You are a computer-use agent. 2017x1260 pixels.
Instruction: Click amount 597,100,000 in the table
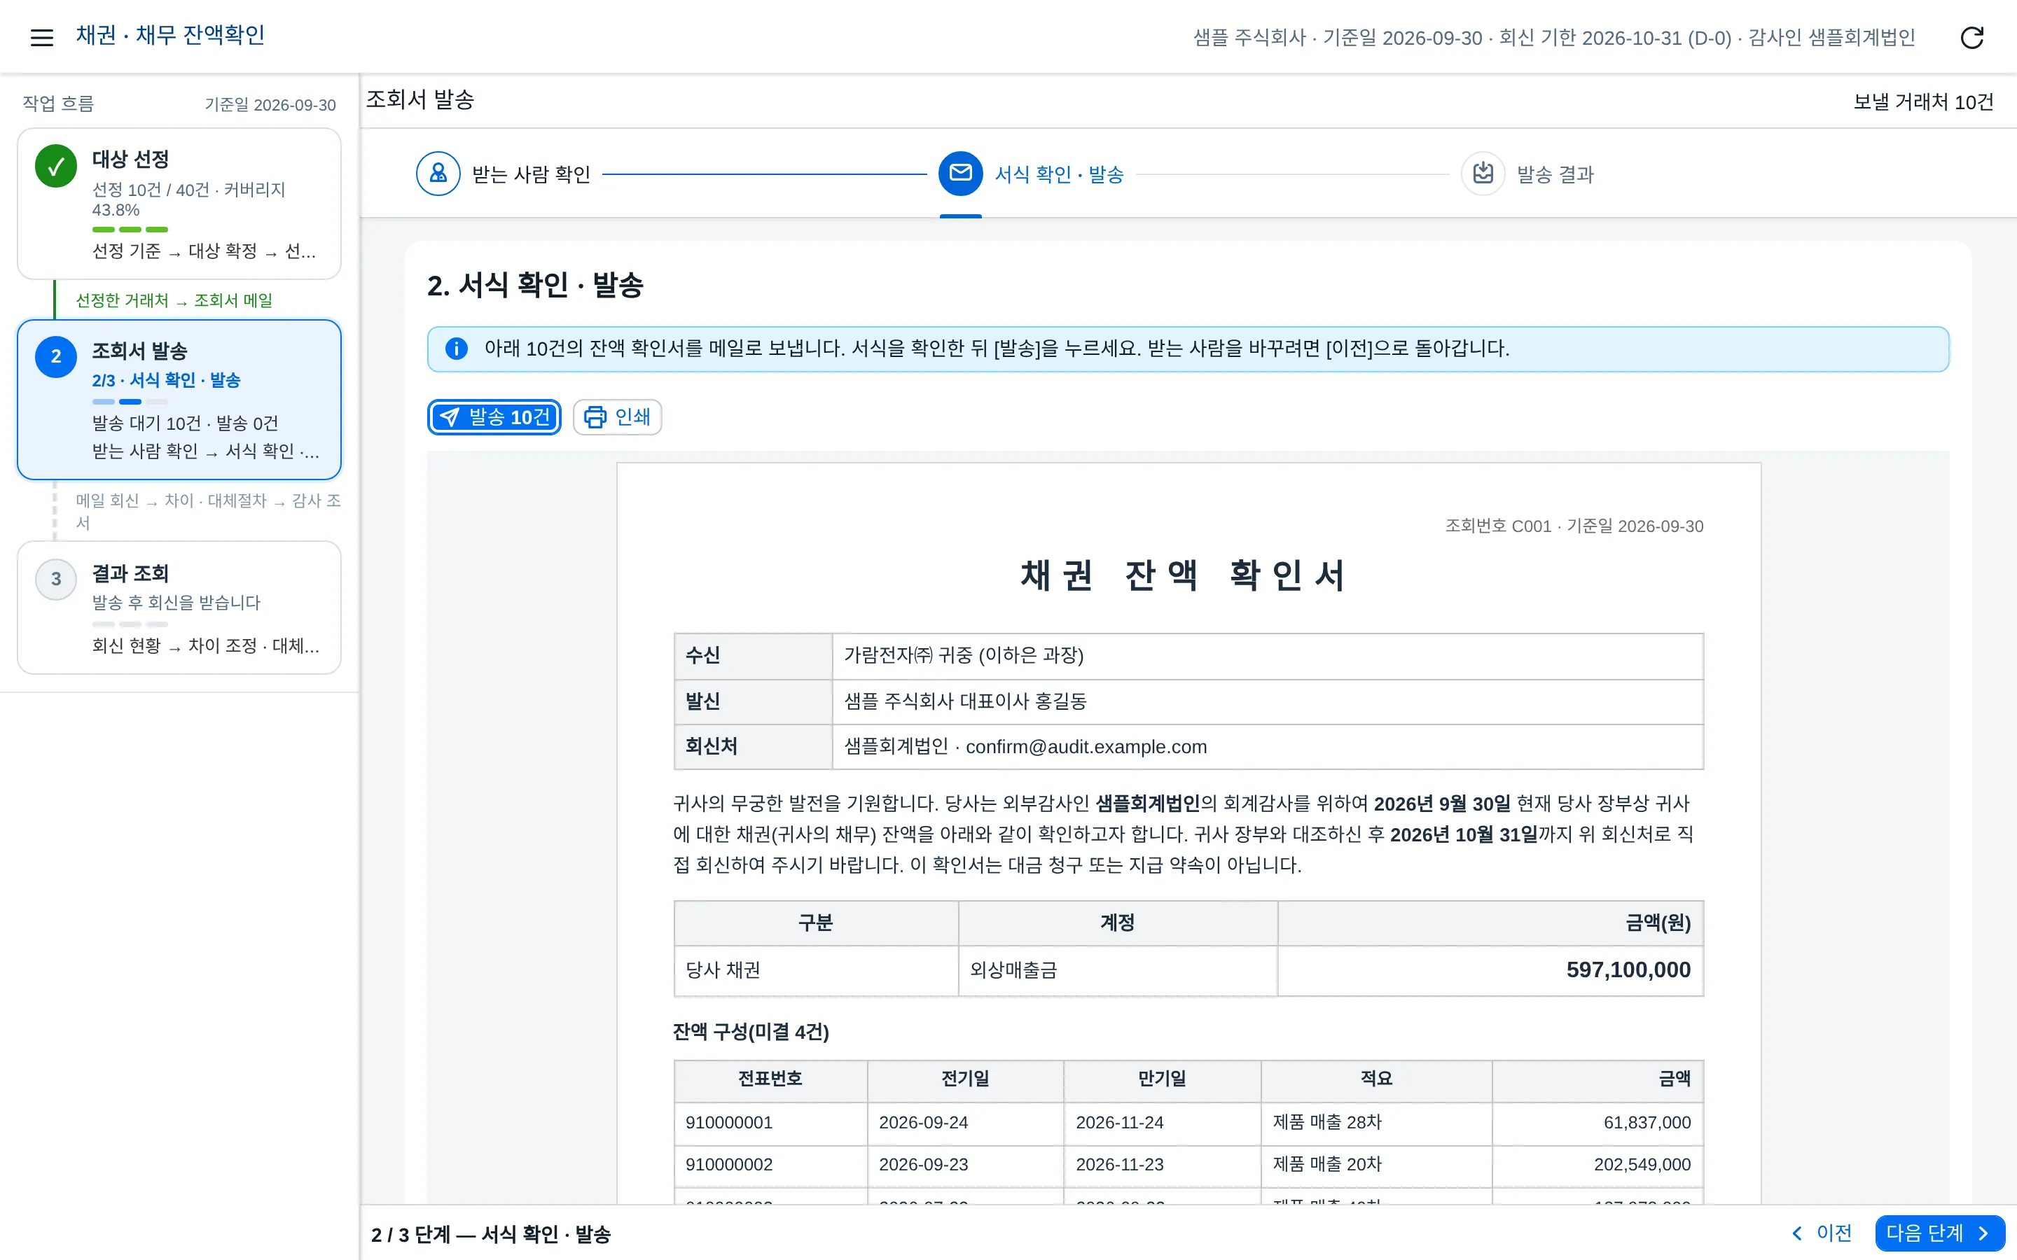tap(1628, 969)
